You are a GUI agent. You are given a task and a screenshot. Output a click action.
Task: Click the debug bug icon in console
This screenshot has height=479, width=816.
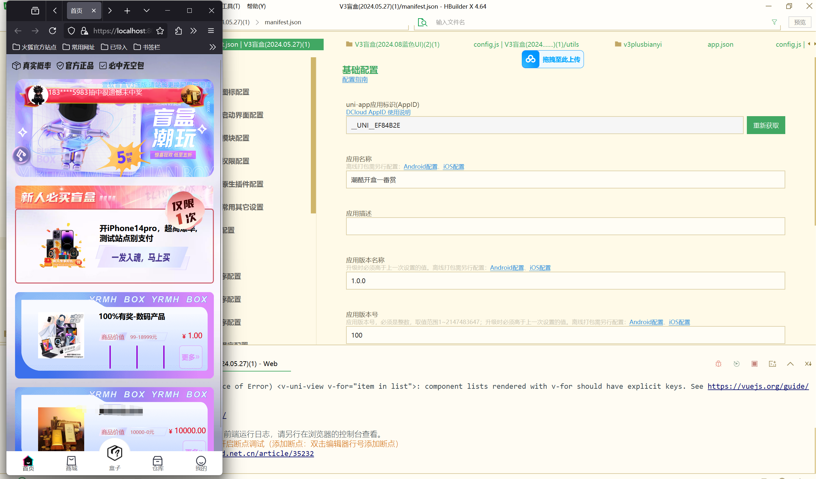(x=718, y=364)
